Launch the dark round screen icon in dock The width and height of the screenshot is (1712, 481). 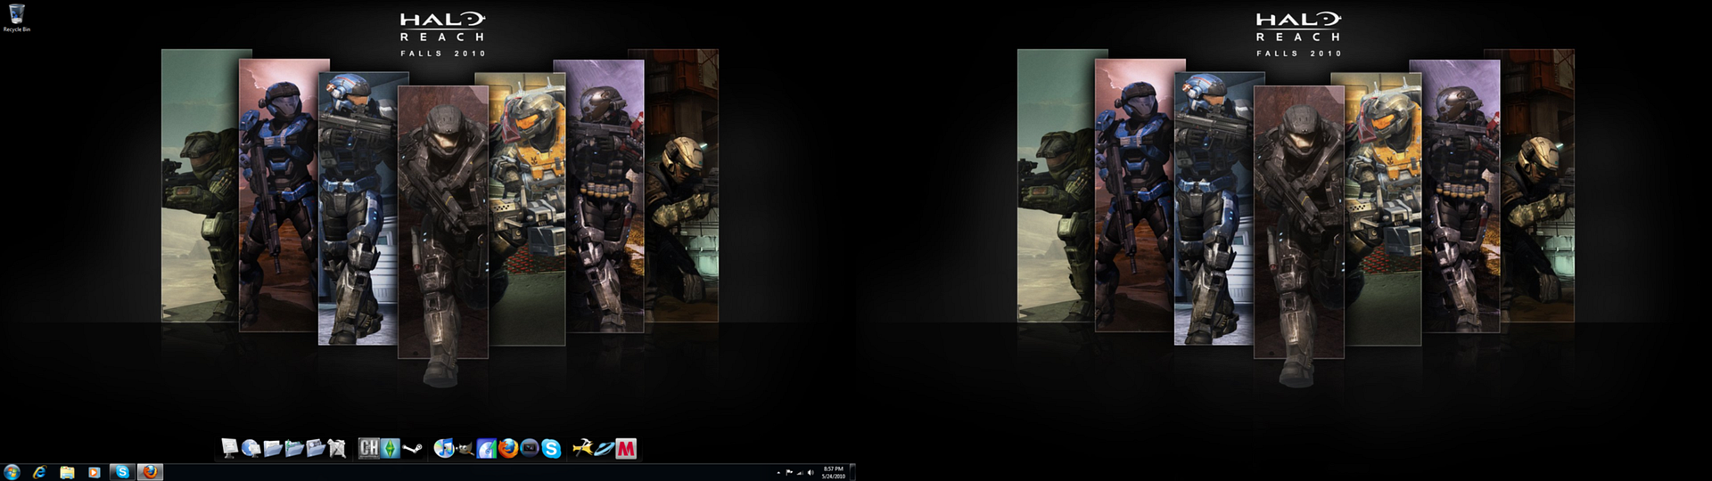click(530, 448)
